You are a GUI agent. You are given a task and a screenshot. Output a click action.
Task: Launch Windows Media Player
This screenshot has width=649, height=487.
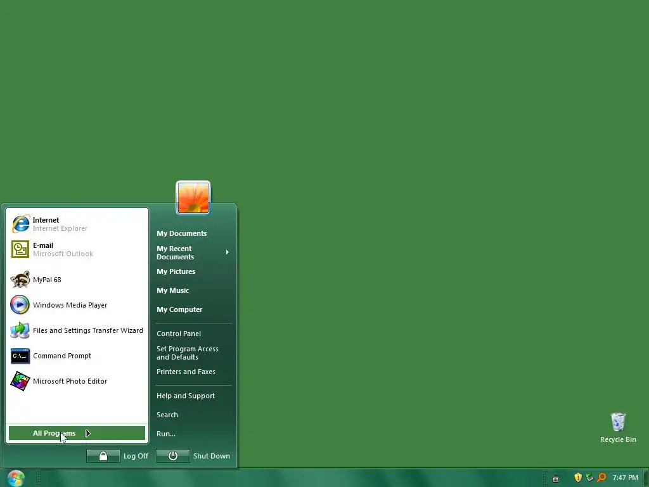coord(77,305)
